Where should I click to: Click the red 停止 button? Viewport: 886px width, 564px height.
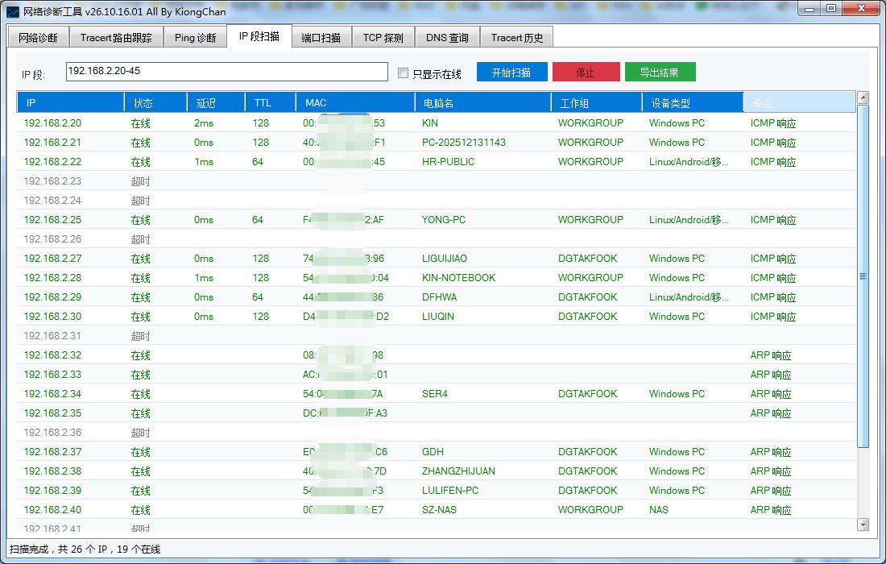pyautogui.click(x=586, y=73)
